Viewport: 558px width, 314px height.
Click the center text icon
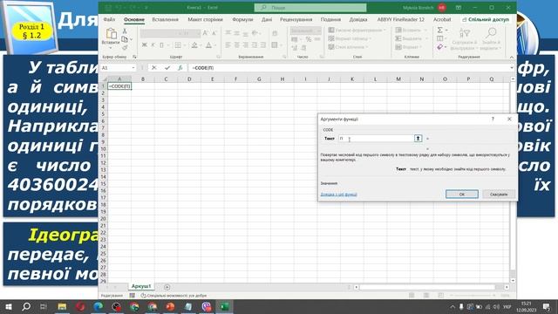236,44
